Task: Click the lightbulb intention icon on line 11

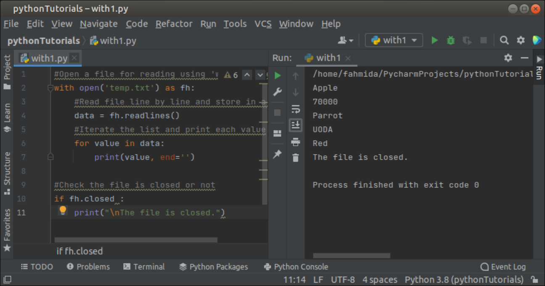Action: pos(62,210)
